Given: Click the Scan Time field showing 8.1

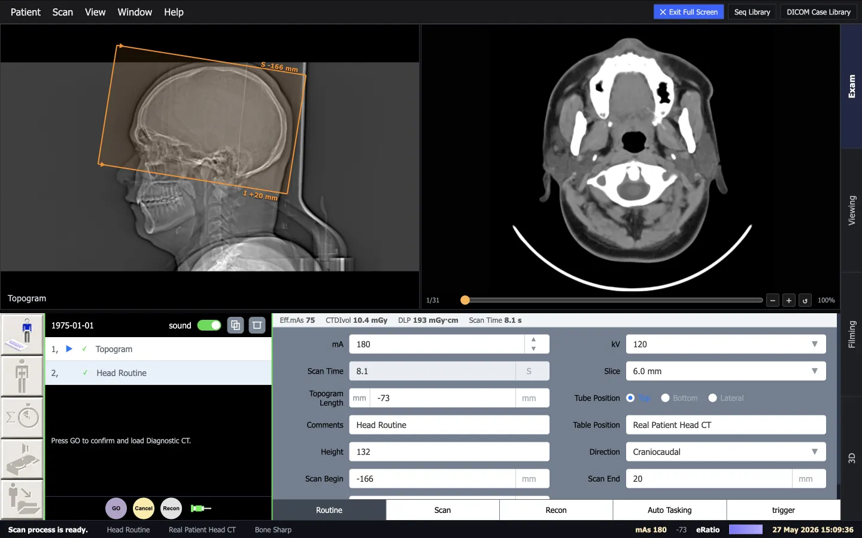Looking at the screenshot, I should [x=432, y=371].
